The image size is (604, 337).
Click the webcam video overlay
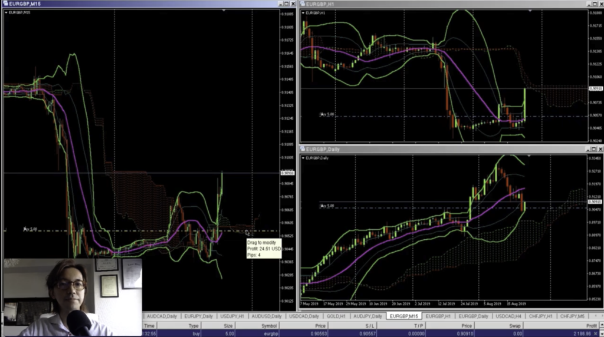[x=73, y=297]
